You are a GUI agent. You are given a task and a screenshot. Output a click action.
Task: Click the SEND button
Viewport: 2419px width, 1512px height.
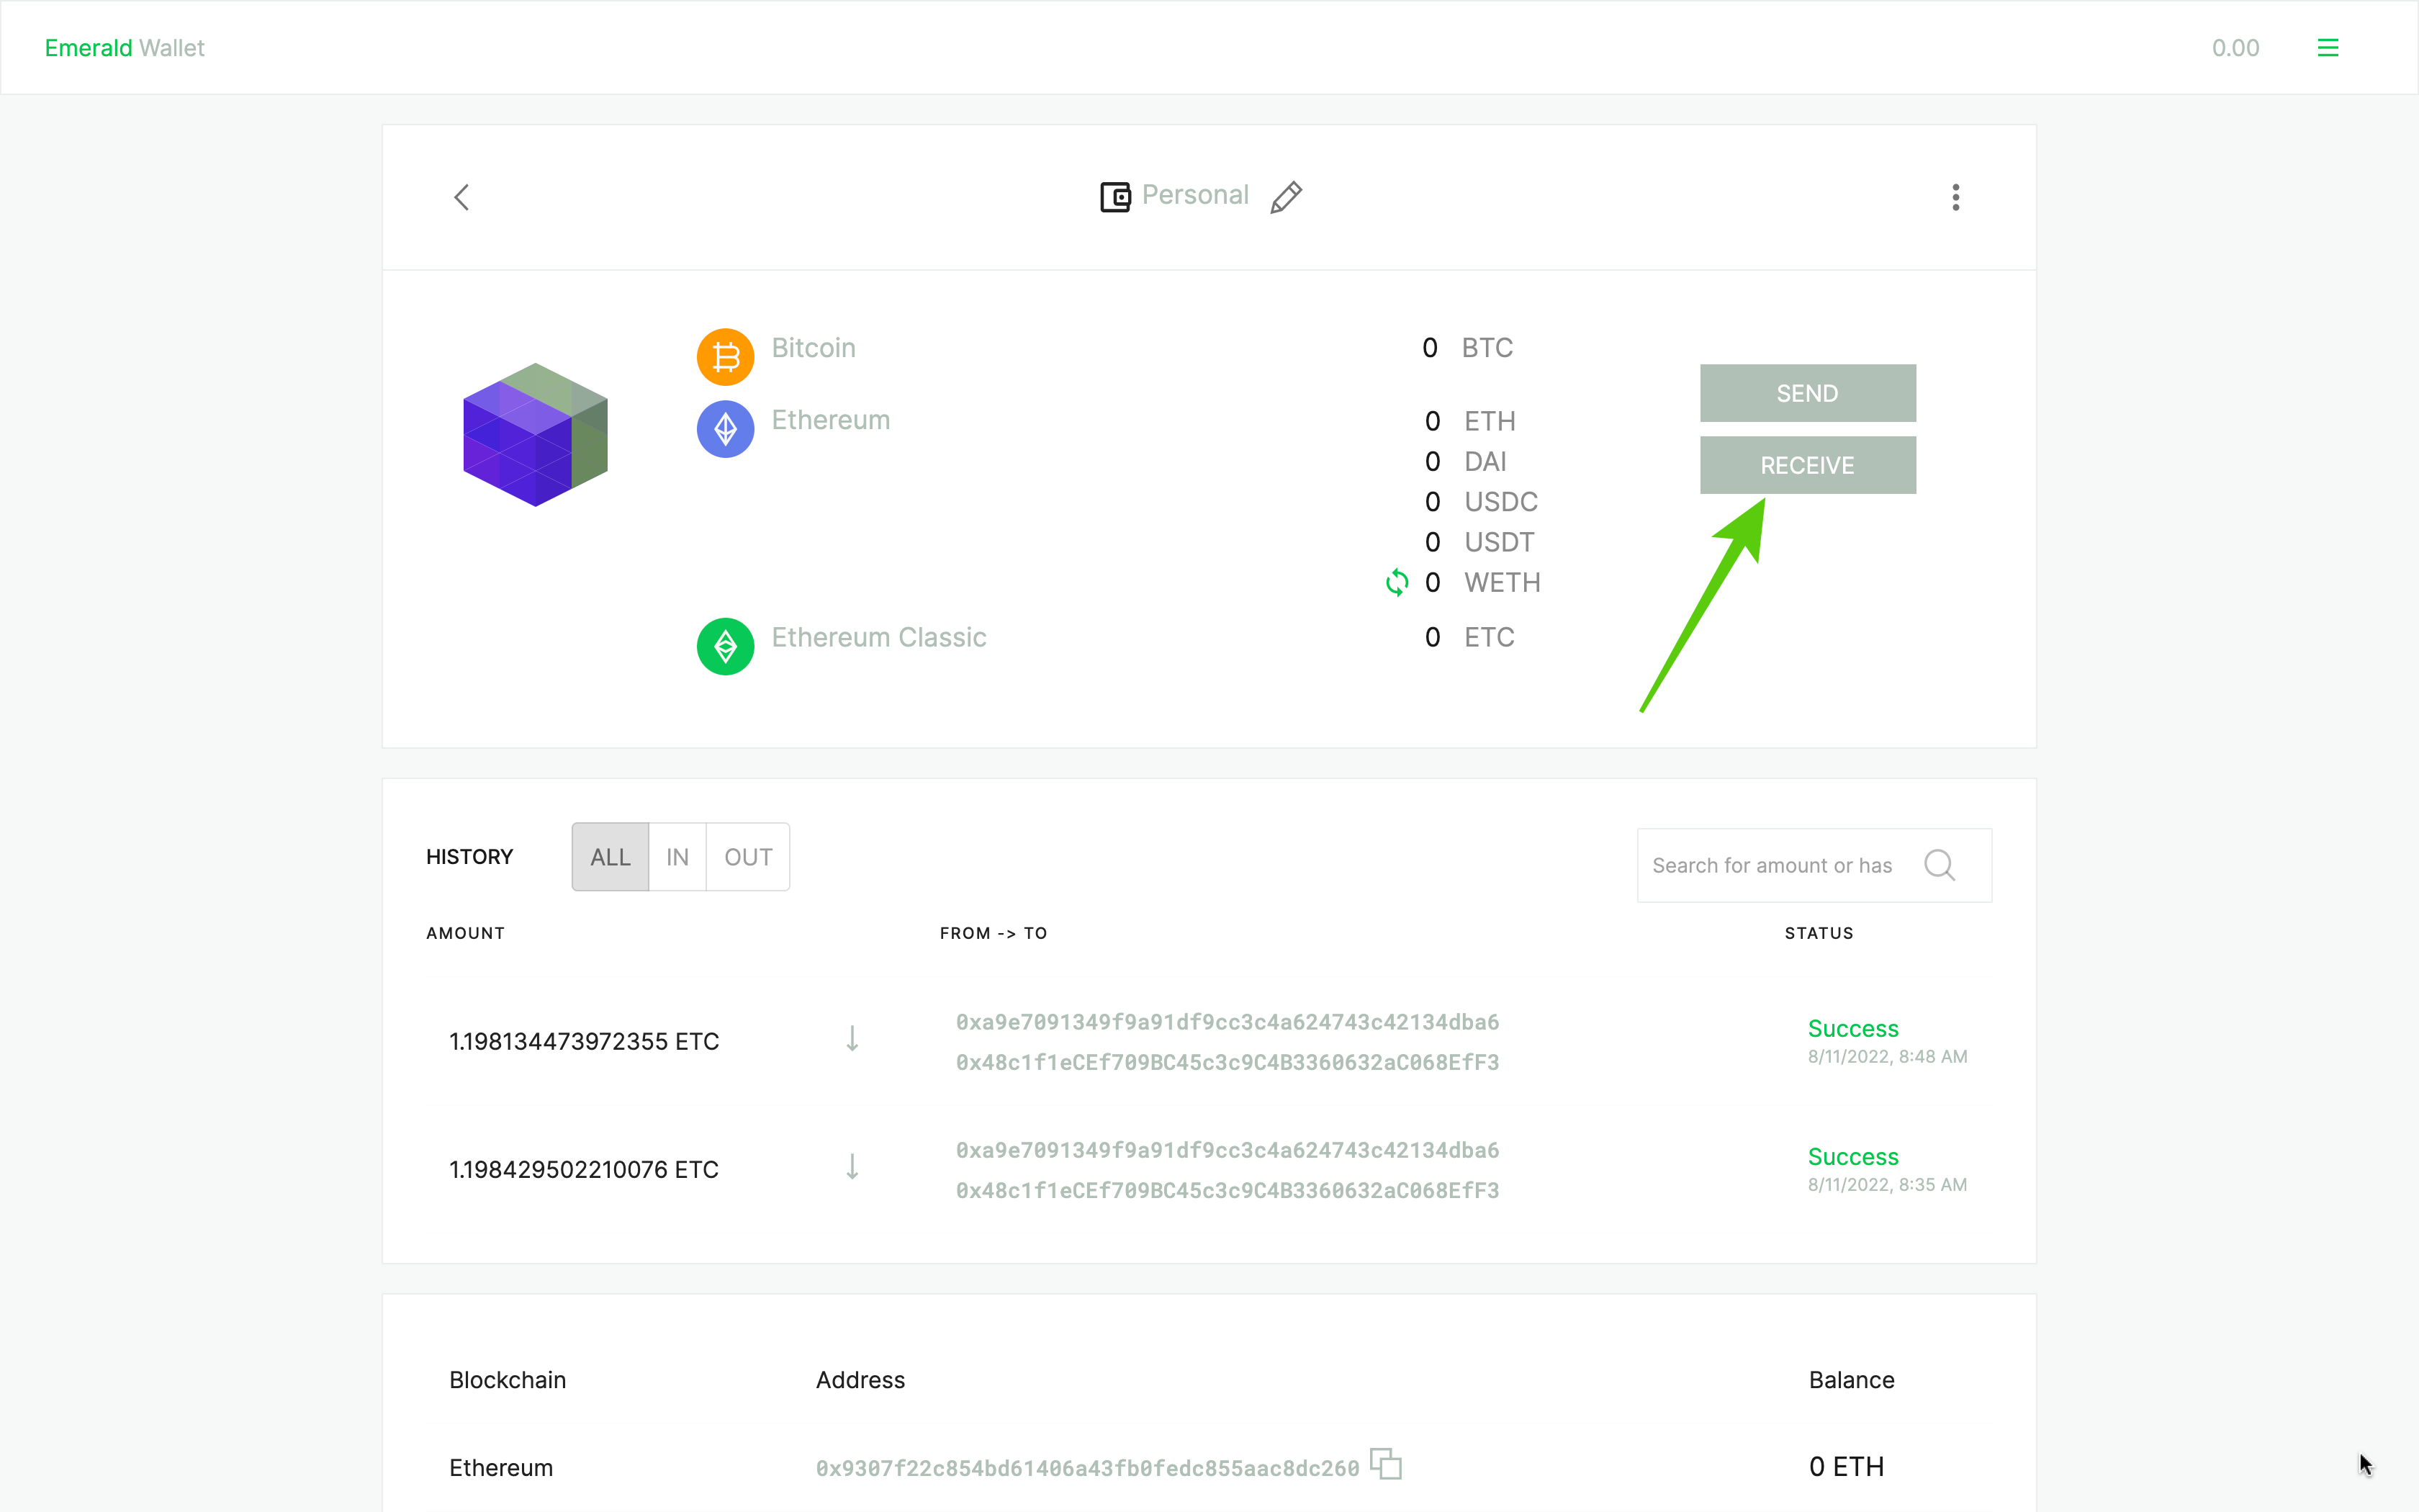point(1806,392)
